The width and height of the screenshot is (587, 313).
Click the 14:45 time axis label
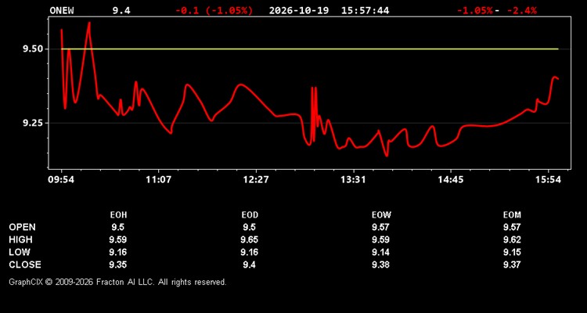[x=451, y=180]
